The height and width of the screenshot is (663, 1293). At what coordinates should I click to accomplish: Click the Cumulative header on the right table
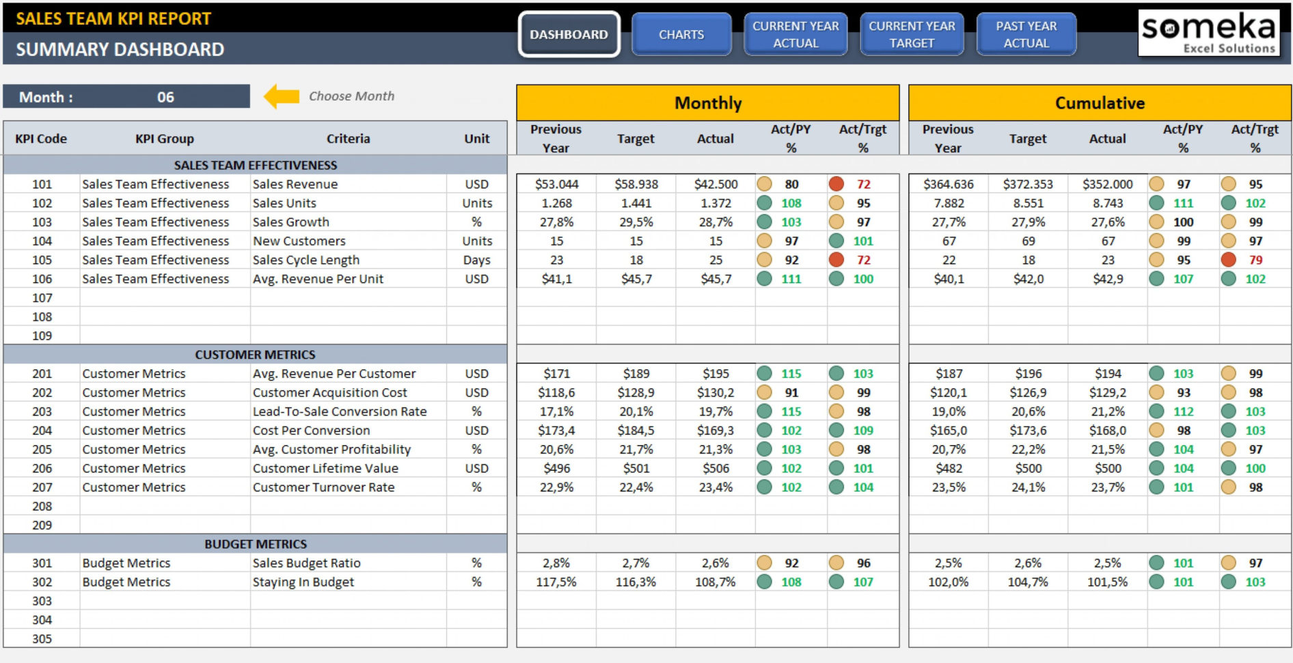[1099, 103]
